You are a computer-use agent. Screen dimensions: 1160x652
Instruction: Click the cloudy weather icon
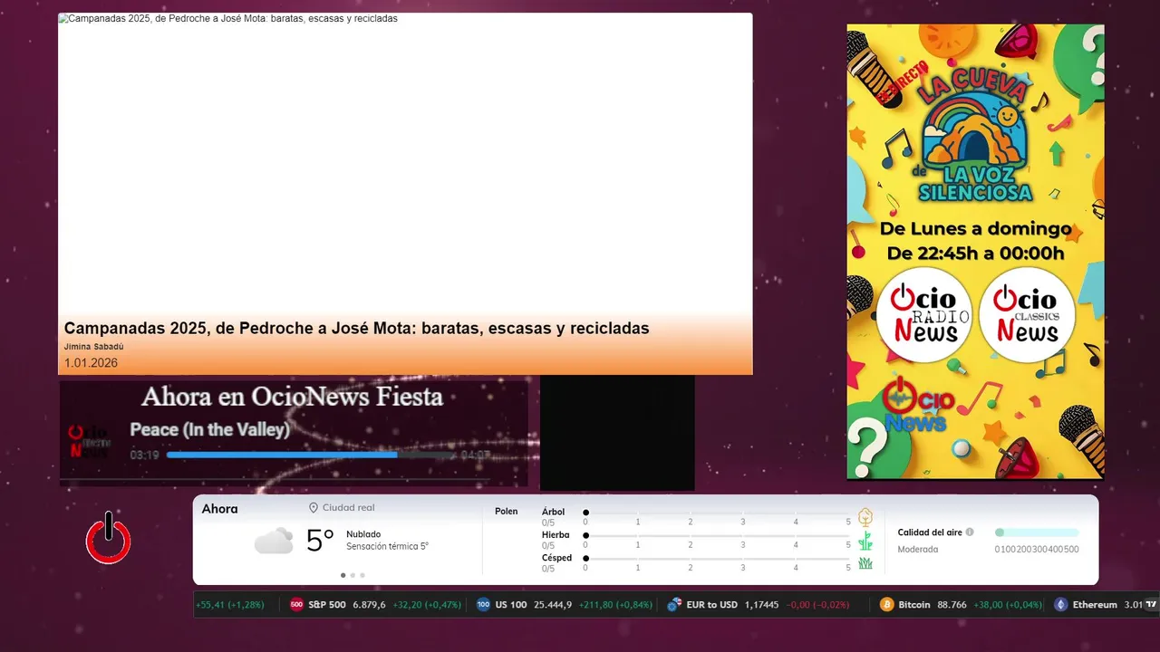tap(274, 541)
